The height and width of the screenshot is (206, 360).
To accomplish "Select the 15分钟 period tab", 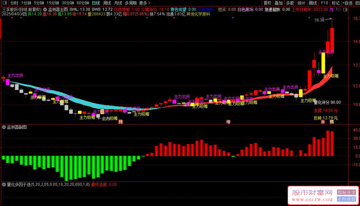I will click(53, 3).
